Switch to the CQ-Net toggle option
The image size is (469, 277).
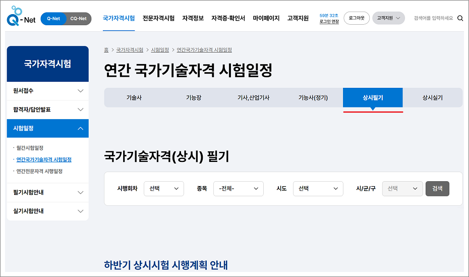click(78, 19)
